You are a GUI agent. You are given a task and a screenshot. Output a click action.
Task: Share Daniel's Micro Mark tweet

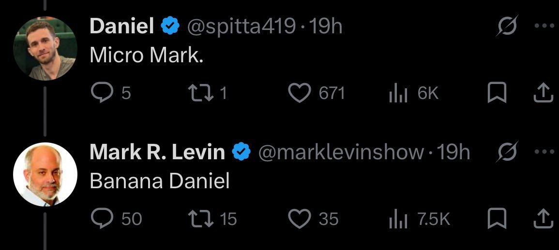click(x=542, y=93)
